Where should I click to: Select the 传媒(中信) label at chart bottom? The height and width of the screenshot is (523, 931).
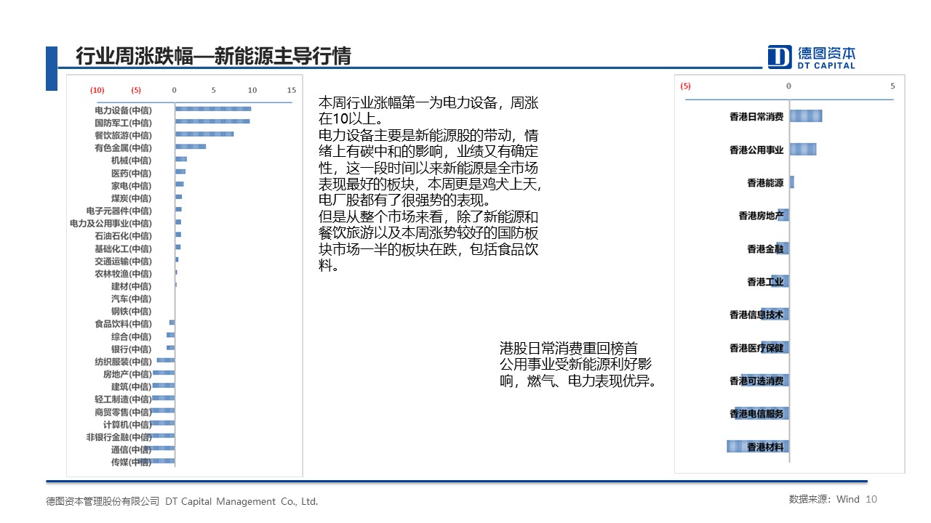(x=131, y=461)
